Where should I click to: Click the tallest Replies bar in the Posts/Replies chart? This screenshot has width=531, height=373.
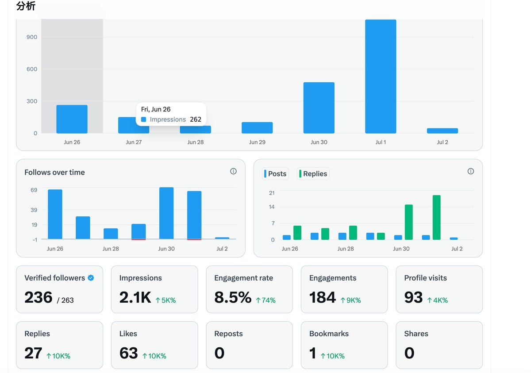point(437,218)
